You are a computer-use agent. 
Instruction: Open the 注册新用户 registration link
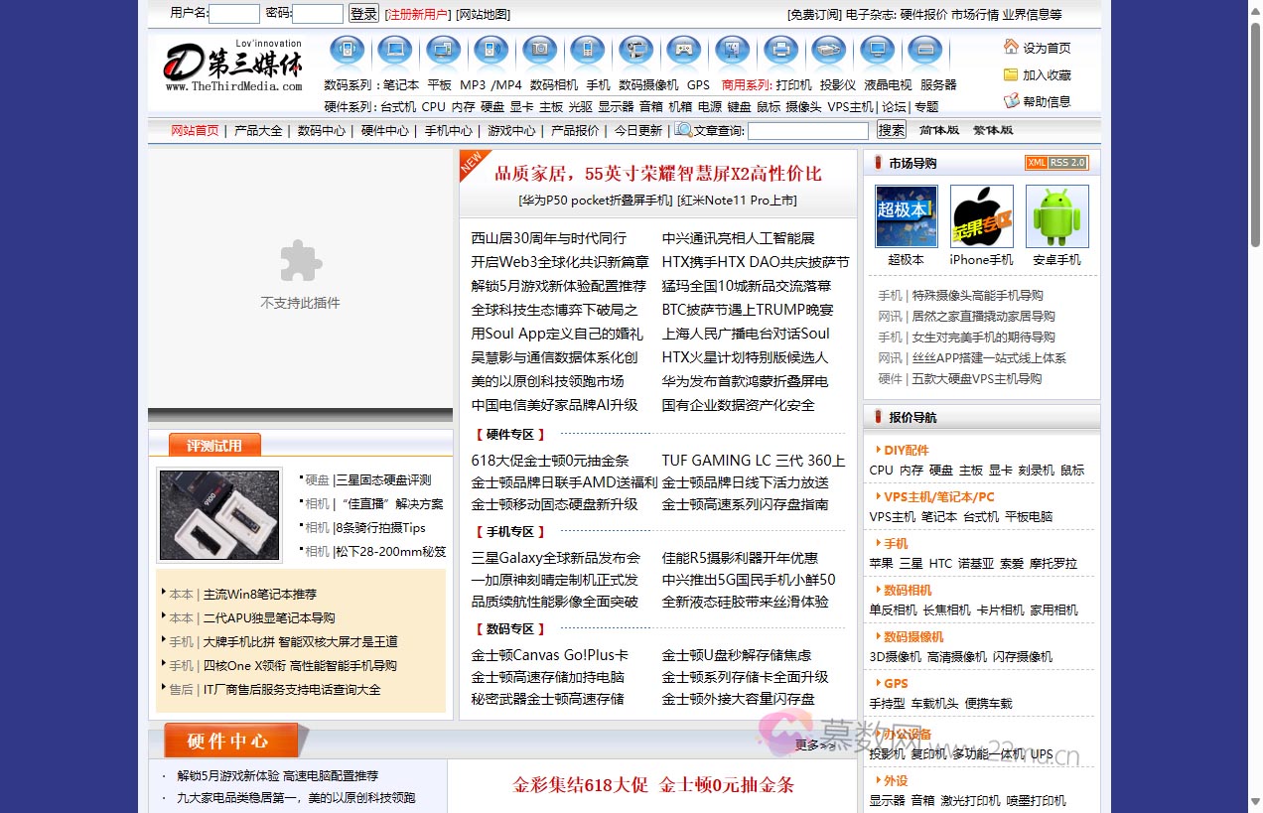(417, 15)
